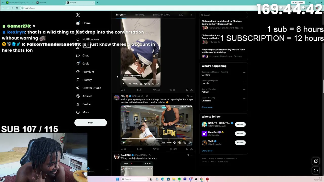Play the Speedy HQ video
The image size is (324, 182).
coord(124,84)
